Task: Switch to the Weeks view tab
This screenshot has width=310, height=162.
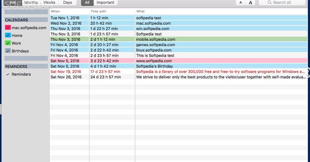Action: [49, 3]
